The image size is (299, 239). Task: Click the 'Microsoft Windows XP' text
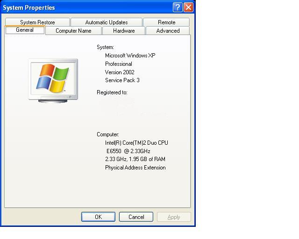[x=130, y=56]
